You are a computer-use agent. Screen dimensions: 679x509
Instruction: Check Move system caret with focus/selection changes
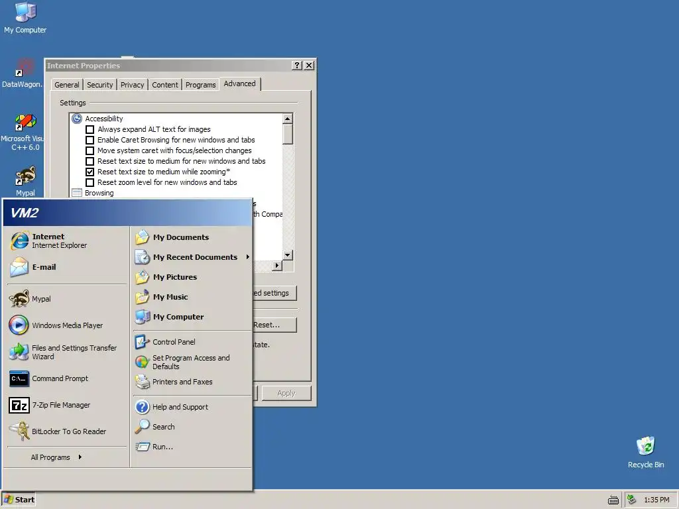click(x=90, y=150)
